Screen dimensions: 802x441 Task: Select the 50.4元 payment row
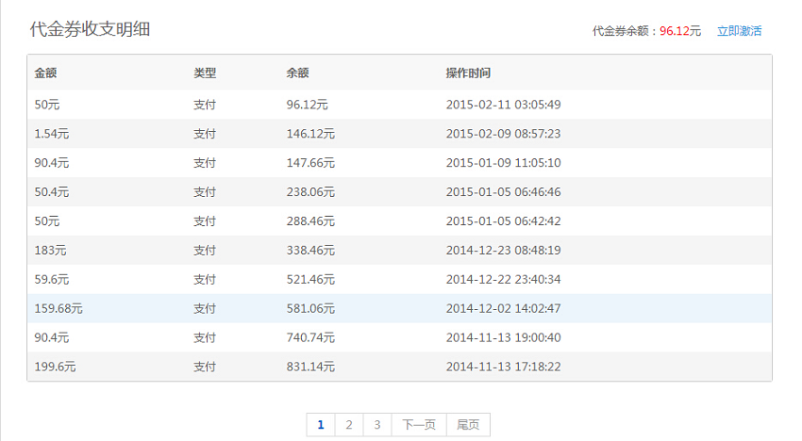click(399, 192)
